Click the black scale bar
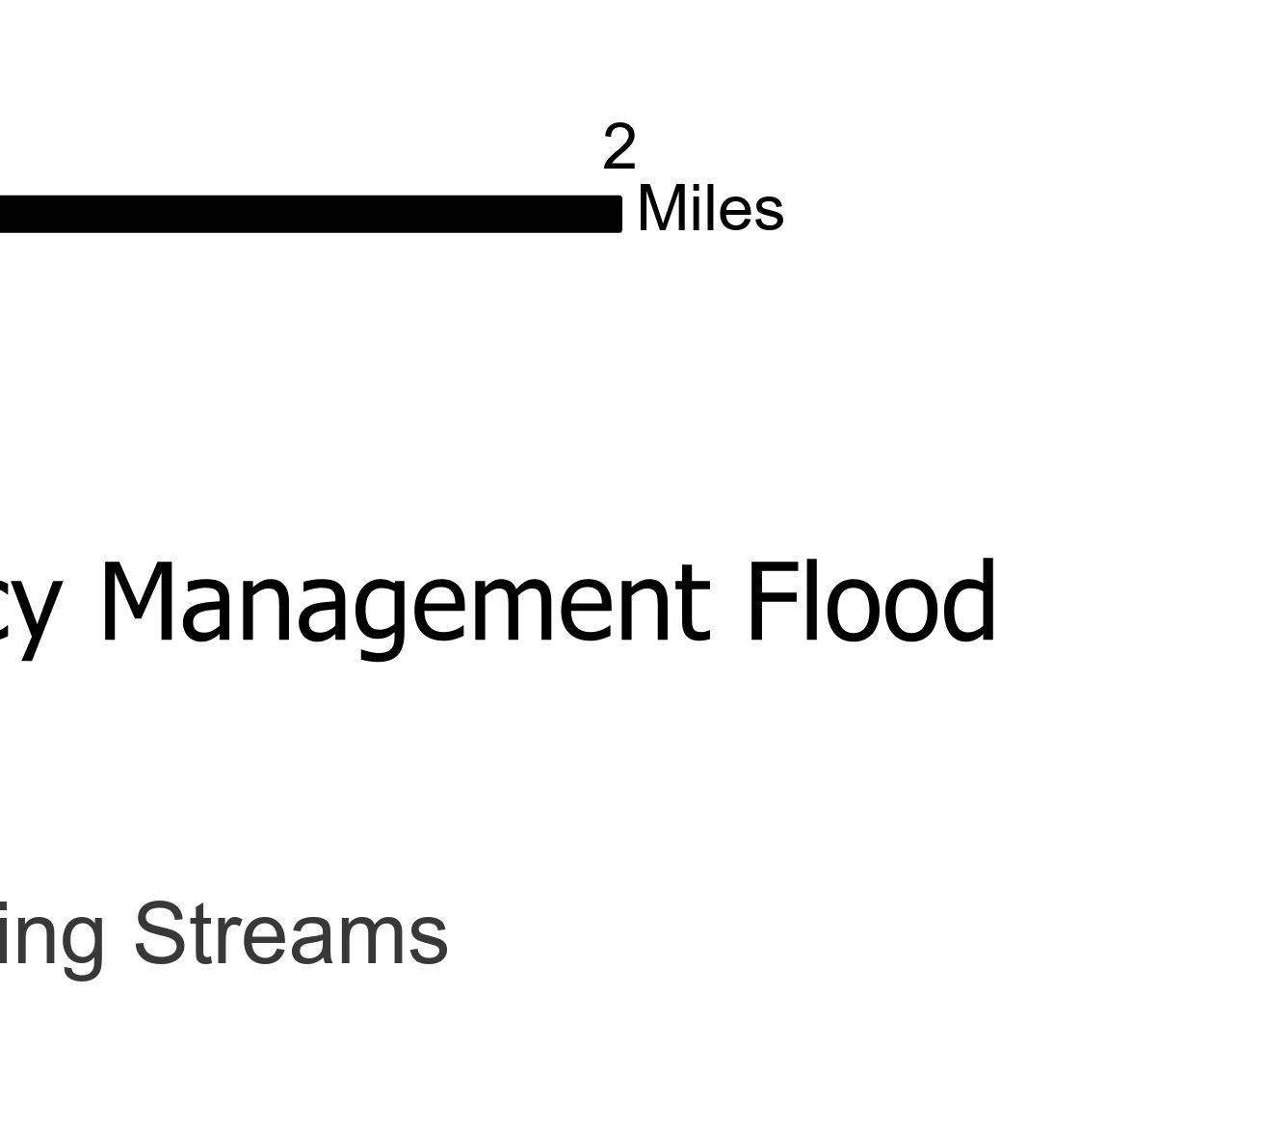Viewport: 1264px width, 1125px height. click(308, 214)
